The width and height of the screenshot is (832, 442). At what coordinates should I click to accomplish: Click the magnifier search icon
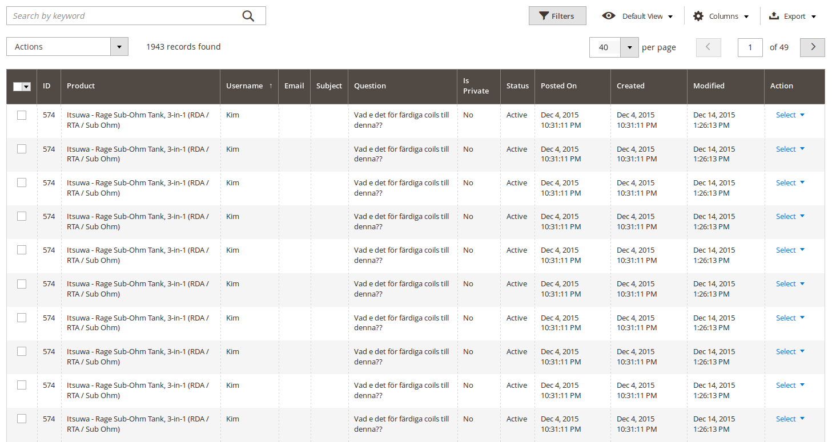248,16
